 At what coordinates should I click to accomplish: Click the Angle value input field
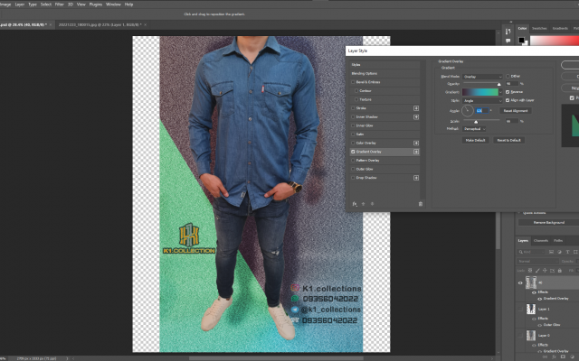(482, 110)
